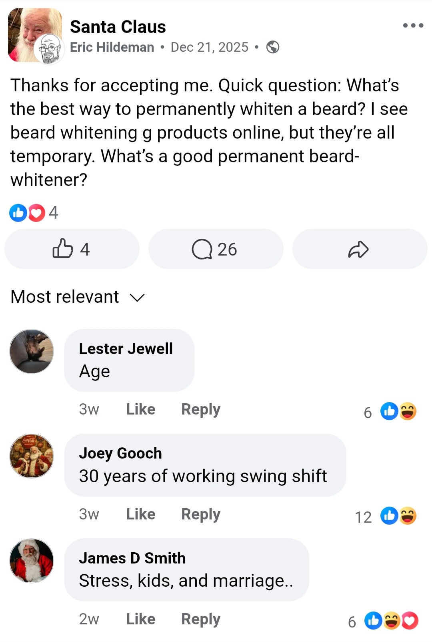Tap the thumbs-up like button on post
The width and height of the screenshot is (432, 642).
point(72,249)
